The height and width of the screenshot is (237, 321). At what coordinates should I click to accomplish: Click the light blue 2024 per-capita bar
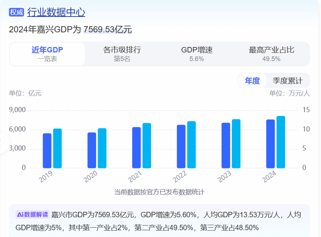[281, 142]
